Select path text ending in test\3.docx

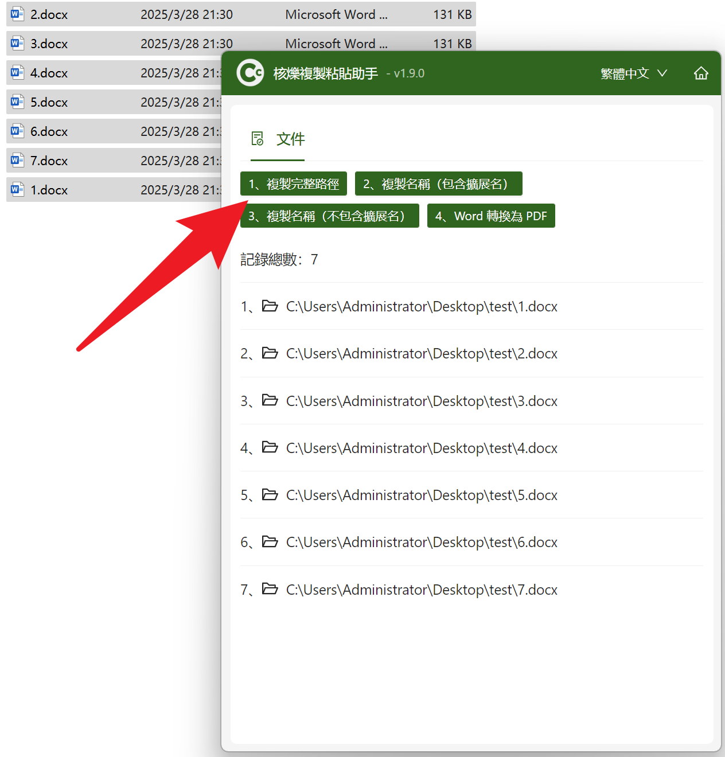coord(422,401)
